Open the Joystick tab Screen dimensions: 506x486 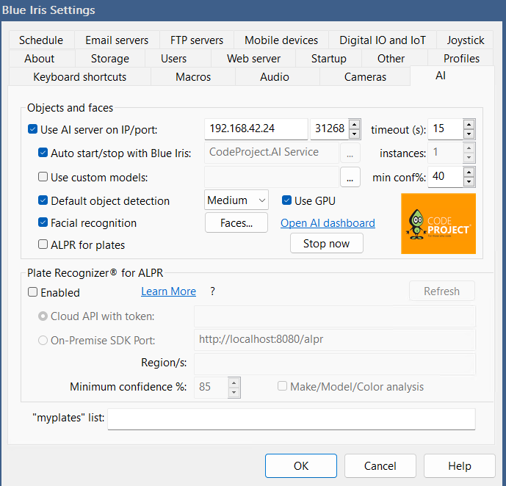pos(465,40)
